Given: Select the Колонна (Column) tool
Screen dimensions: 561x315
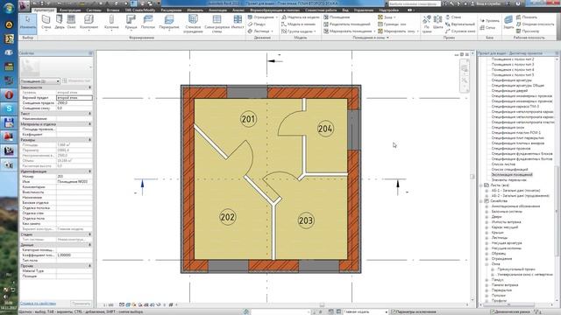Looking at the screenshot, I should point(111,23).
